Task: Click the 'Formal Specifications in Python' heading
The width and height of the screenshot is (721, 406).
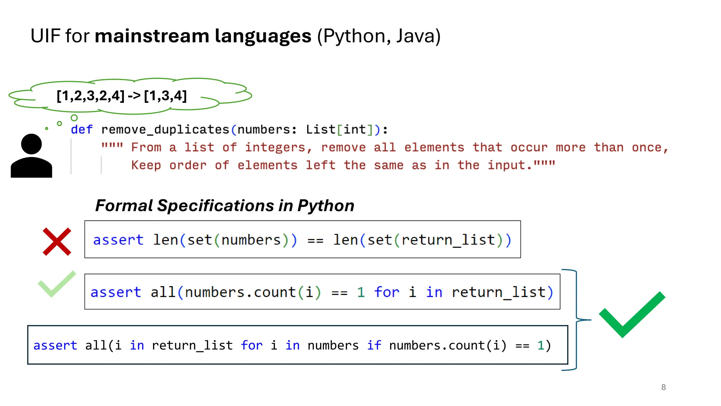Action: (x=225, y=205)
